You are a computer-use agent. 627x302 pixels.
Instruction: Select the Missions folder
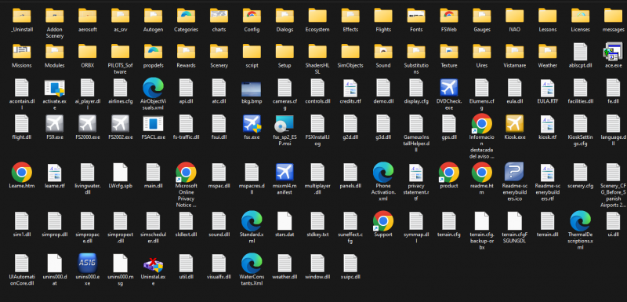[22, 51]
